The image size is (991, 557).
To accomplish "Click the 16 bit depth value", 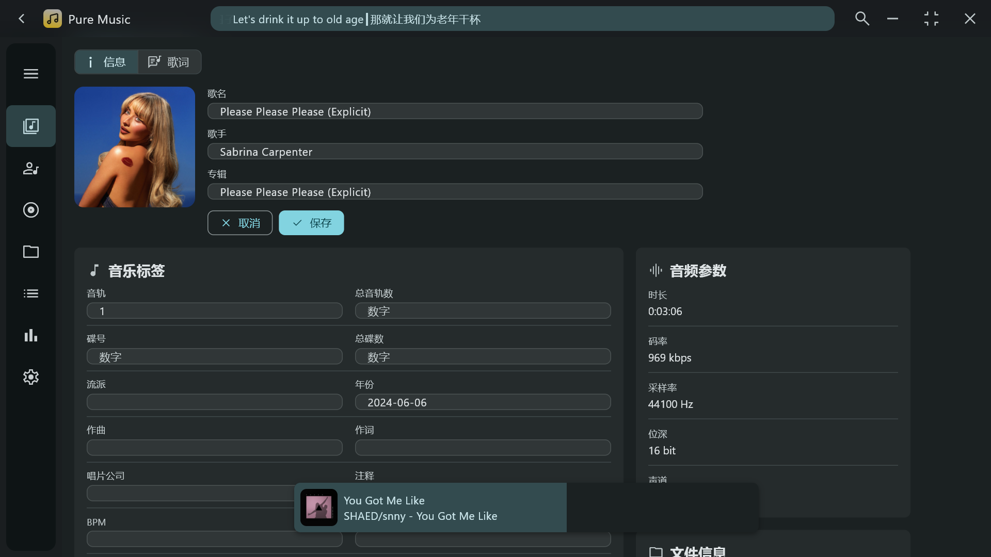I will tap(662, 451).
